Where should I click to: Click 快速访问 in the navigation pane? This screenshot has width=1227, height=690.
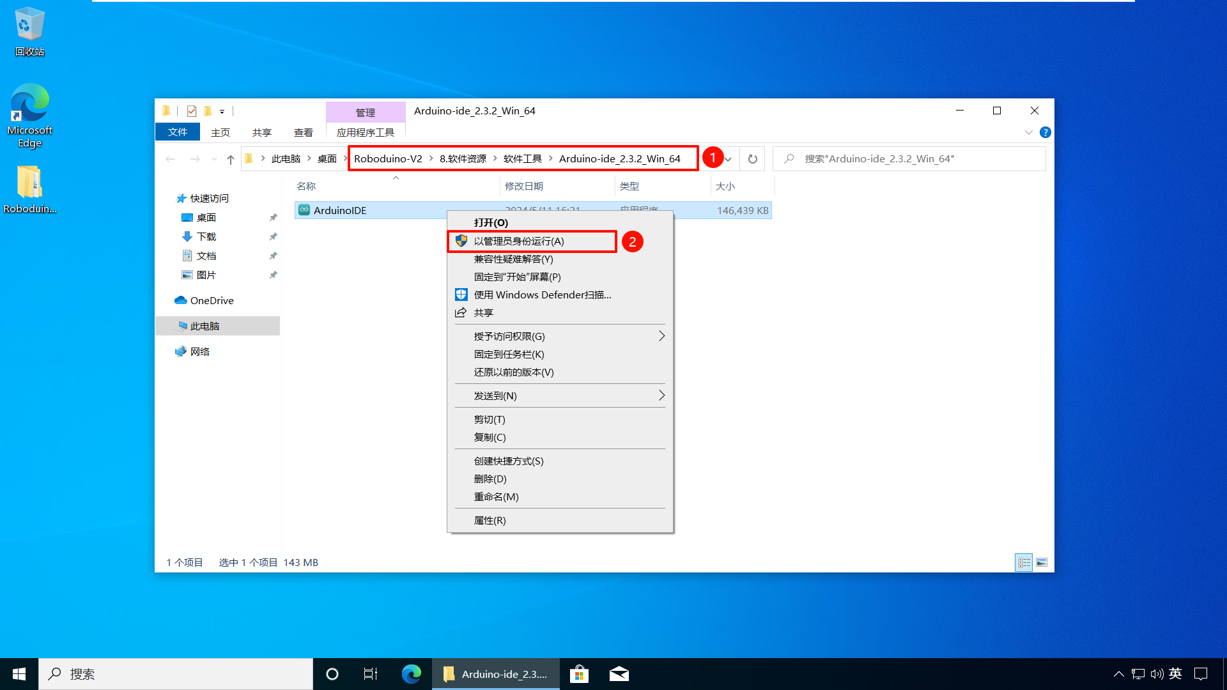[x=210, y=199]
